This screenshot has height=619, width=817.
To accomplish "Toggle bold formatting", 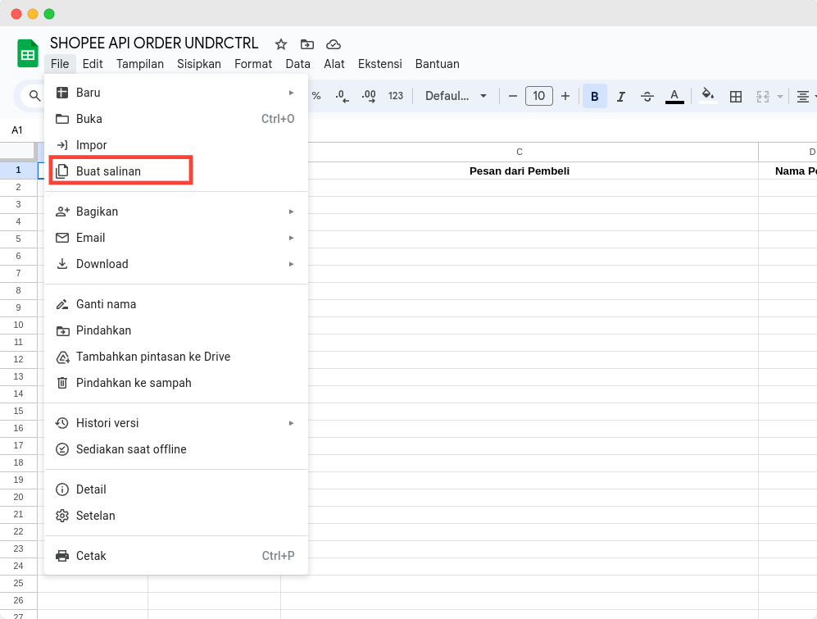I will pos(594,96).
